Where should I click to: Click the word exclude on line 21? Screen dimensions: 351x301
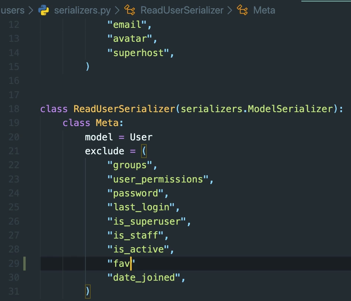pyautogui.click(x=105, y=151)
